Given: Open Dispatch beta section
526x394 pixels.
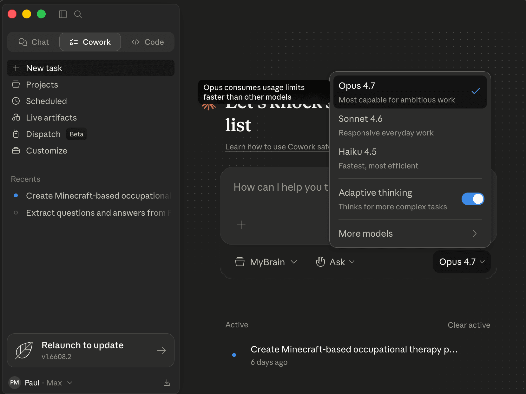Looking at the screenshot, I should (x=91, y=134).
